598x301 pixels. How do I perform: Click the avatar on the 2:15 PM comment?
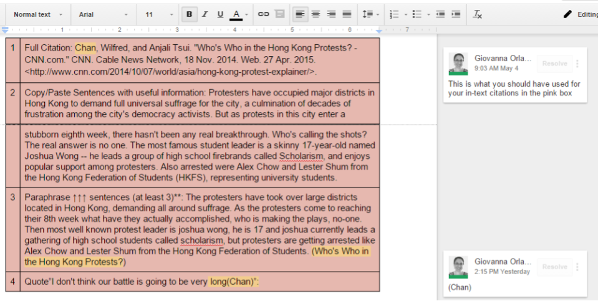(x=458, y=267)
